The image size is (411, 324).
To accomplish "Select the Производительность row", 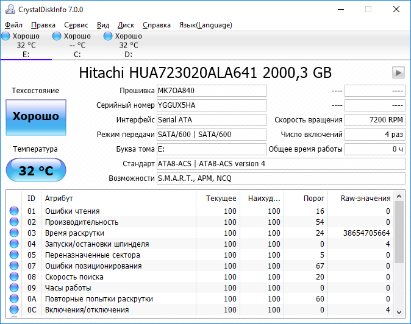I will [x=200, y=222].
